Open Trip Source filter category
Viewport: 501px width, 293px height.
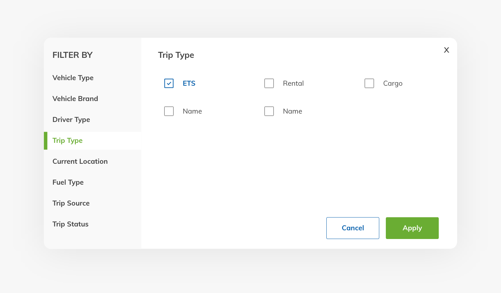pyautogui.click(x=71, y=203)
